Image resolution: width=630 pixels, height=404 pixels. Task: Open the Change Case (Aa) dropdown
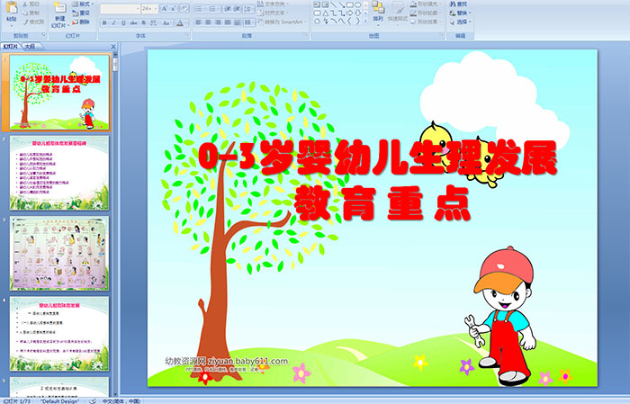click(166, 22)
